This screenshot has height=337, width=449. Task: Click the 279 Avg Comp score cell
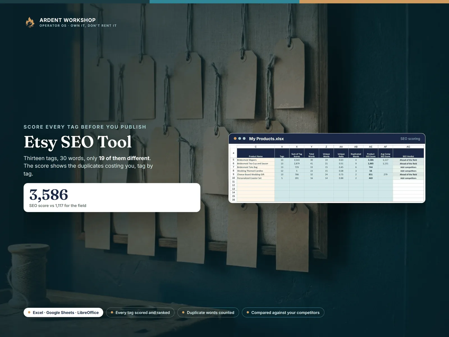click(385, 175)
